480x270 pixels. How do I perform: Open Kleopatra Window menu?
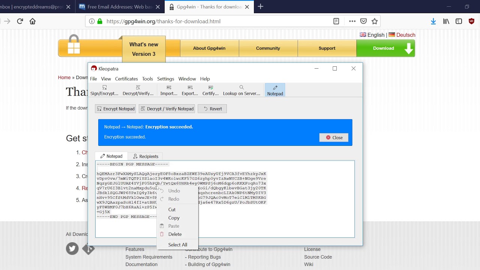pyautogui.click(x=187, y=79)
